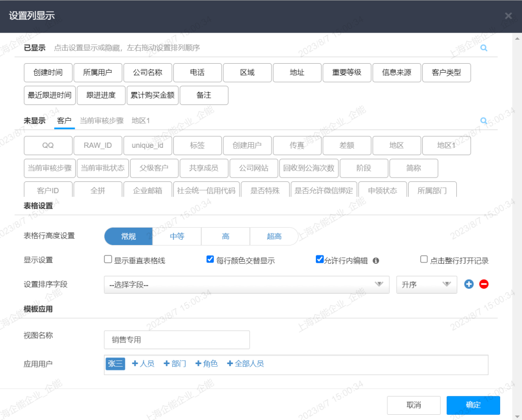Enable the 显示垂直表格线 checkbox
The image size is (522, 420).
click(108, 259)
